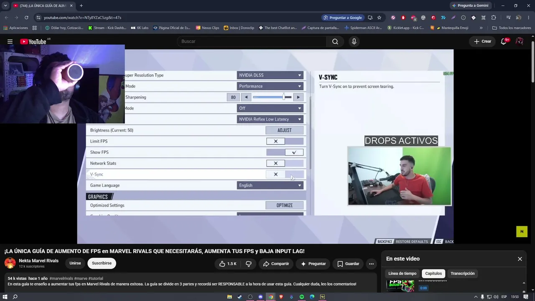Open Microsoft Edge from the taskbar
The height and width of the screenshot is (301, 535).
pos(312,297)
